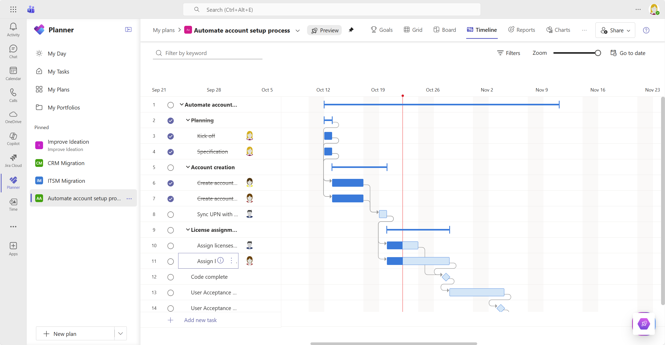Open task details info icon on row 11
Screen dimensions: 665x345
[x=220, y=260]
